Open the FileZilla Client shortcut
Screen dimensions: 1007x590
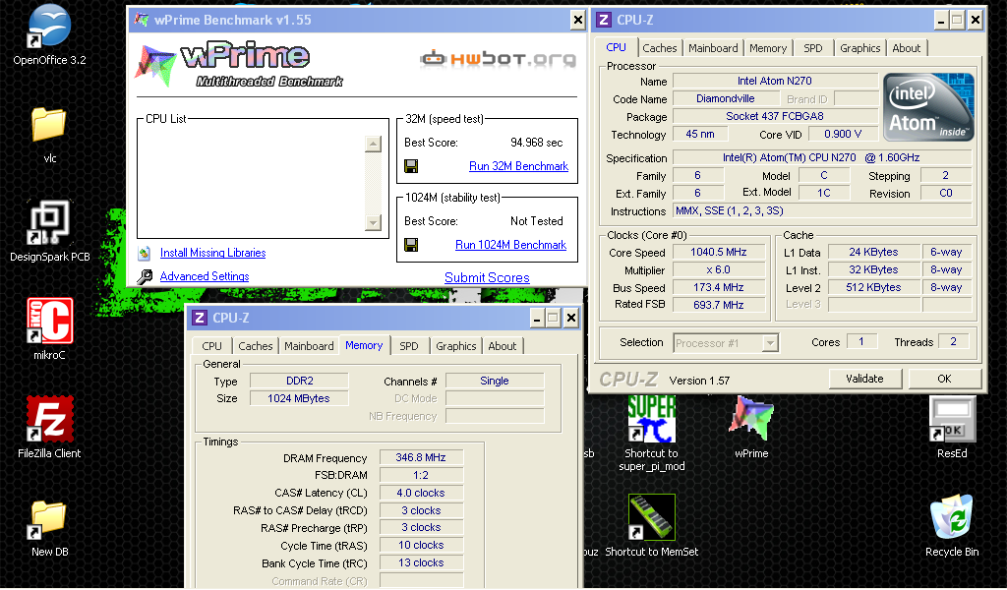coord(49,419)
